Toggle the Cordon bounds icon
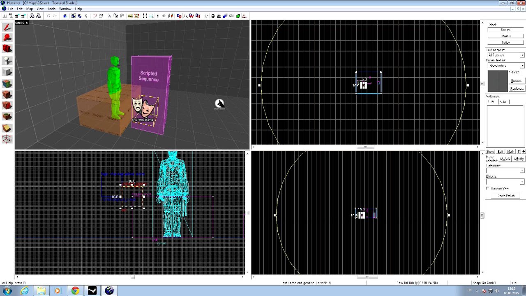Image resolution: width=526 pixels, height=296 pixels. 130,16
